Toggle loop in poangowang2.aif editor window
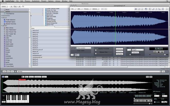This screenshot has width=170, height=106. [x=155, y=52]
